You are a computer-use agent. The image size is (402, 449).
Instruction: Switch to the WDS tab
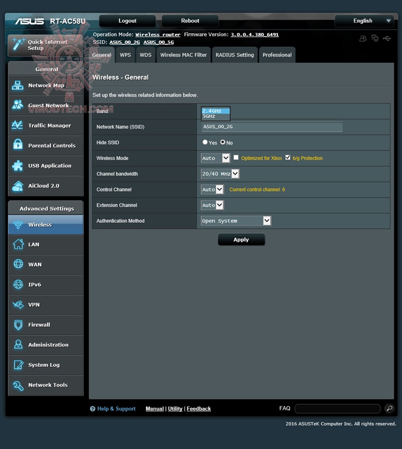(146, 55)
